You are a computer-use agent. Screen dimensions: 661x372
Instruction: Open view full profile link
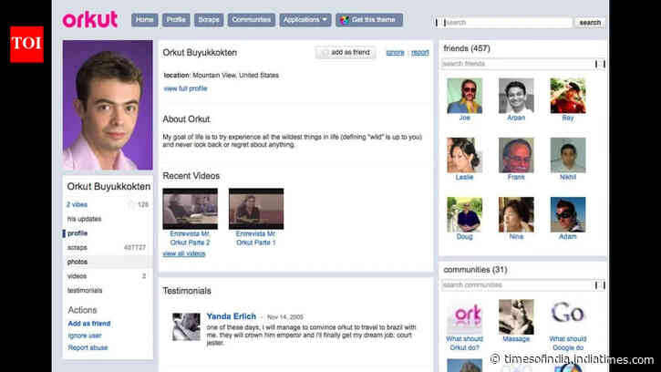coord(185,88)
